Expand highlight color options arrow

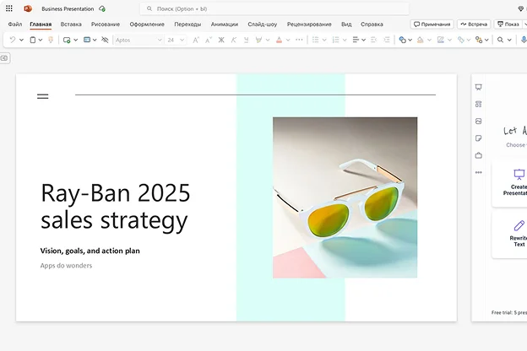click(x=268, y=40)
